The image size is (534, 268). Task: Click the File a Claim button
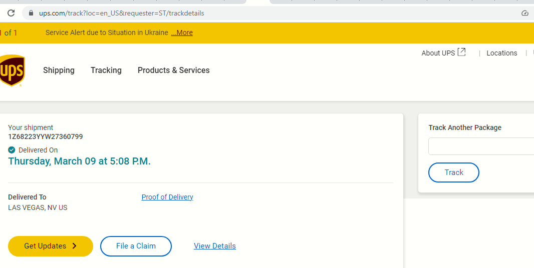click(x=136, y=246)
